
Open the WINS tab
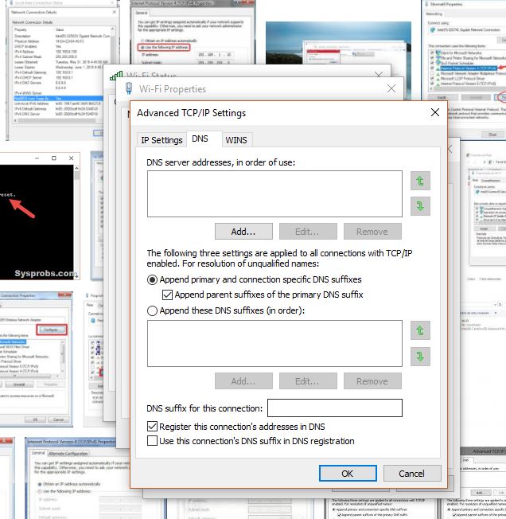pyautogui.click(x=236, y=140)
